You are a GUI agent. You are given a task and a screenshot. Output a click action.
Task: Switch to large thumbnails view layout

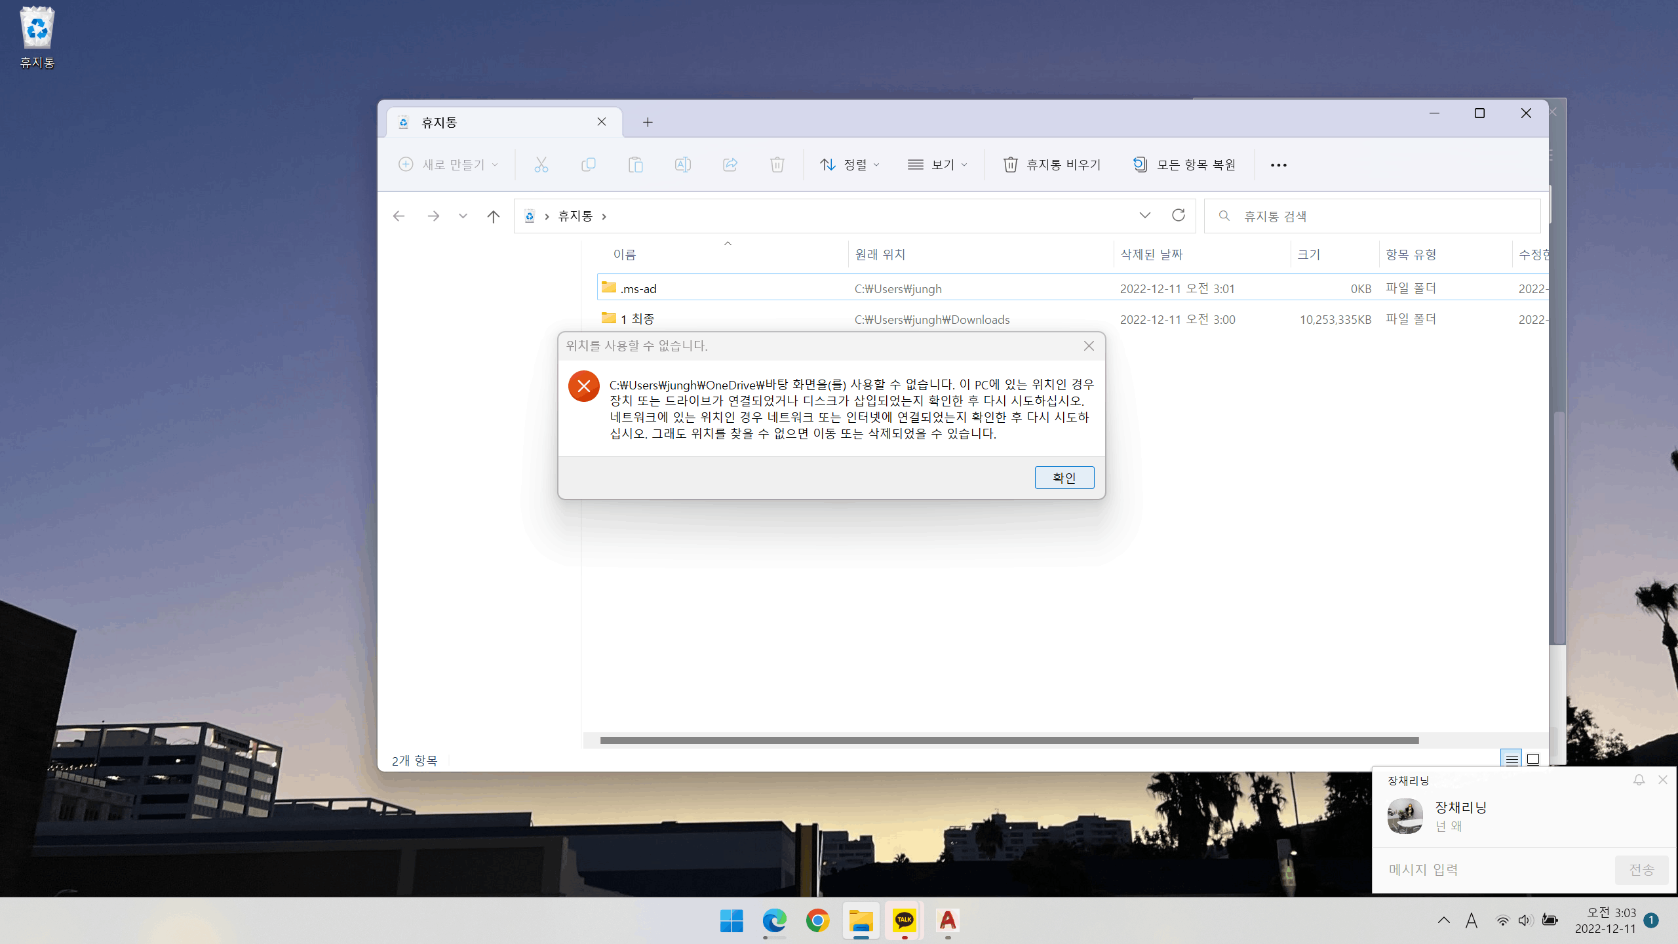[1533, 759]
